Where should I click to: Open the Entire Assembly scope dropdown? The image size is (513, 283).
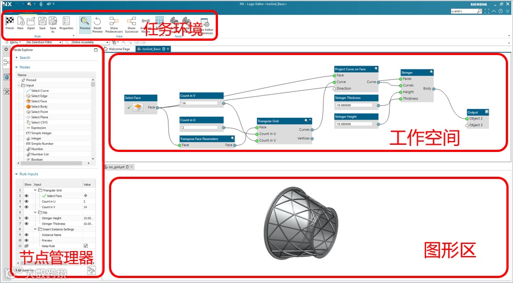(x=90, y=42)
